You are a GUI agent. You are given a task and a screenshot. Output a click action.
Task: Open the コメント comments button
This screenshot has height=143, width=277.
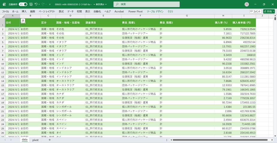click(x=255, y=11)
